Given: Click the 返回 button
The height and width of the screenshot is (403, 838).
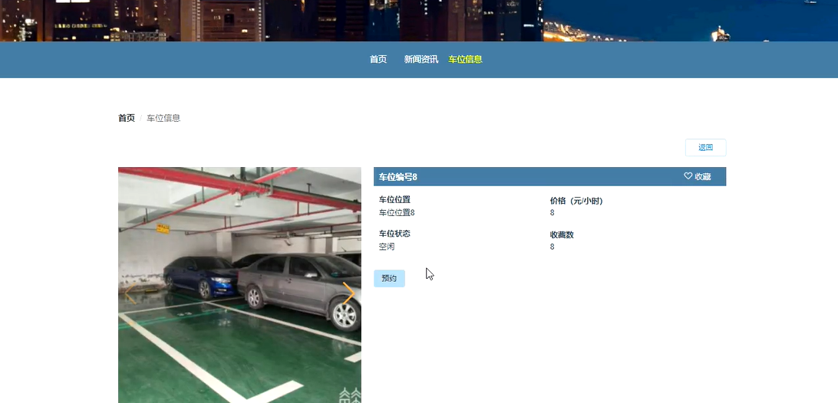Looking at the screenshot, I should (705, 147).
